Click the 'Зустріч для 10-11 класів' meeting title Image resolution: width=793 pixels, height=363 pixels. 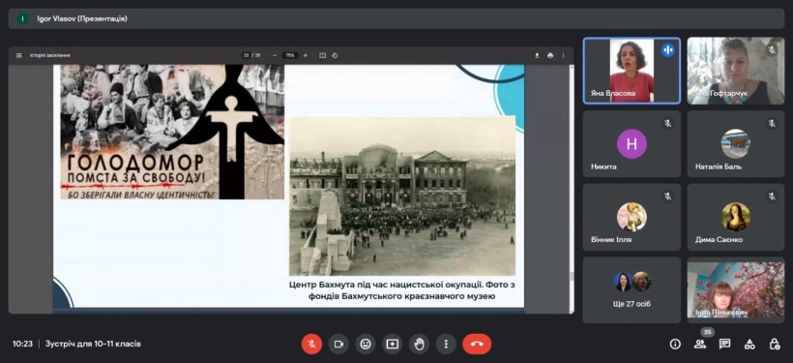93,344
